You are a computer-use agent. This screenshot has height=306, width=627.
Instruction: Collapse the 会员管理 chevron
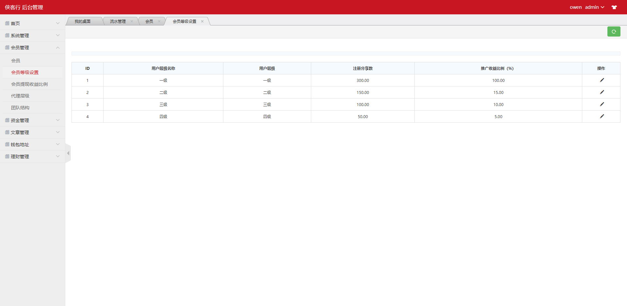point(58,48)
